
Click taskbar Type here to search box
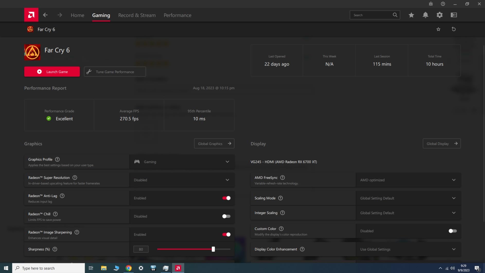tap(48, 268)
